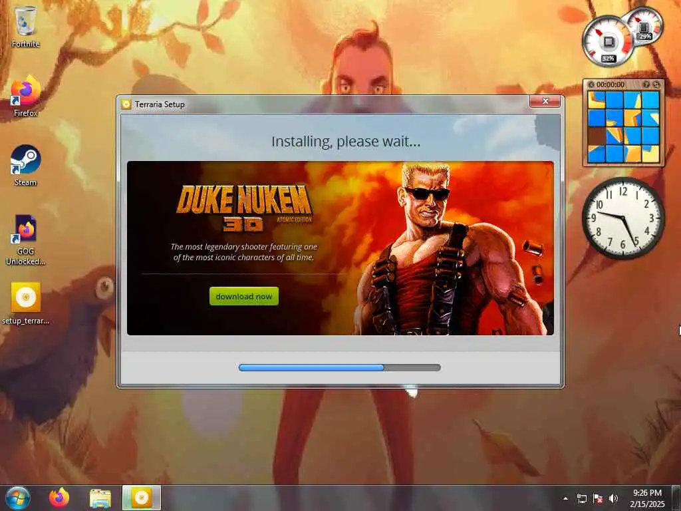The image size is (681, 511).
Task: Open the Windows Start menu orb
Action: (x=17, y=498)
